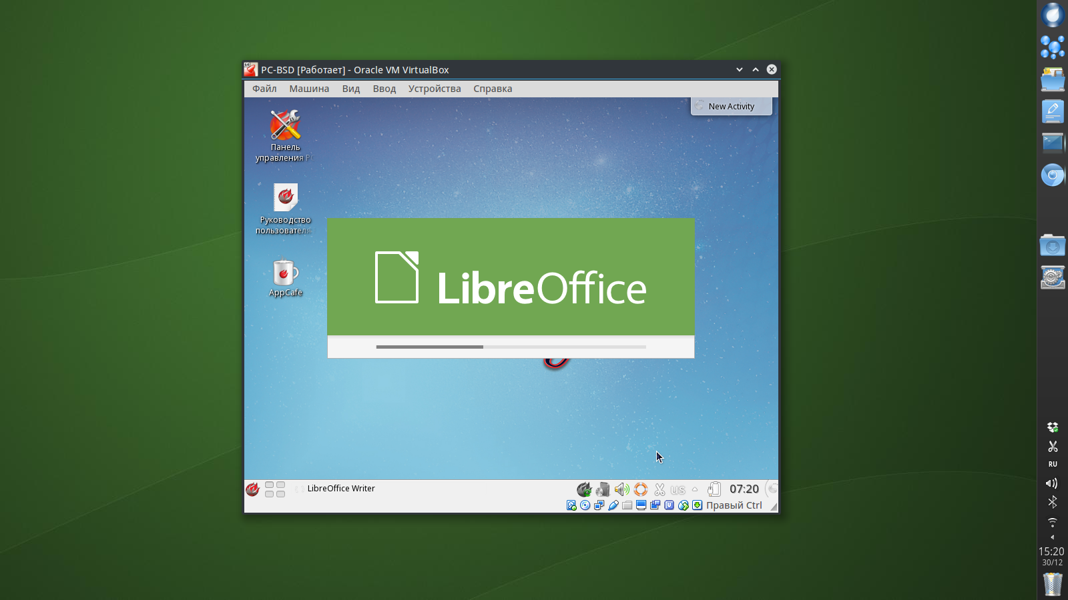The width and height of the screenshot is (1068, 600).
Task: Click the LibreOffice splash loading progress bar
Action: pyautogui.click(x=511, y=347)
